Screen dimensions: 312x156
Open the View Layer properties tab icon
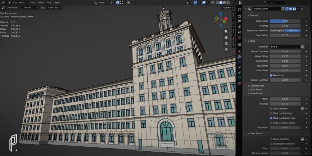point(239,27)
